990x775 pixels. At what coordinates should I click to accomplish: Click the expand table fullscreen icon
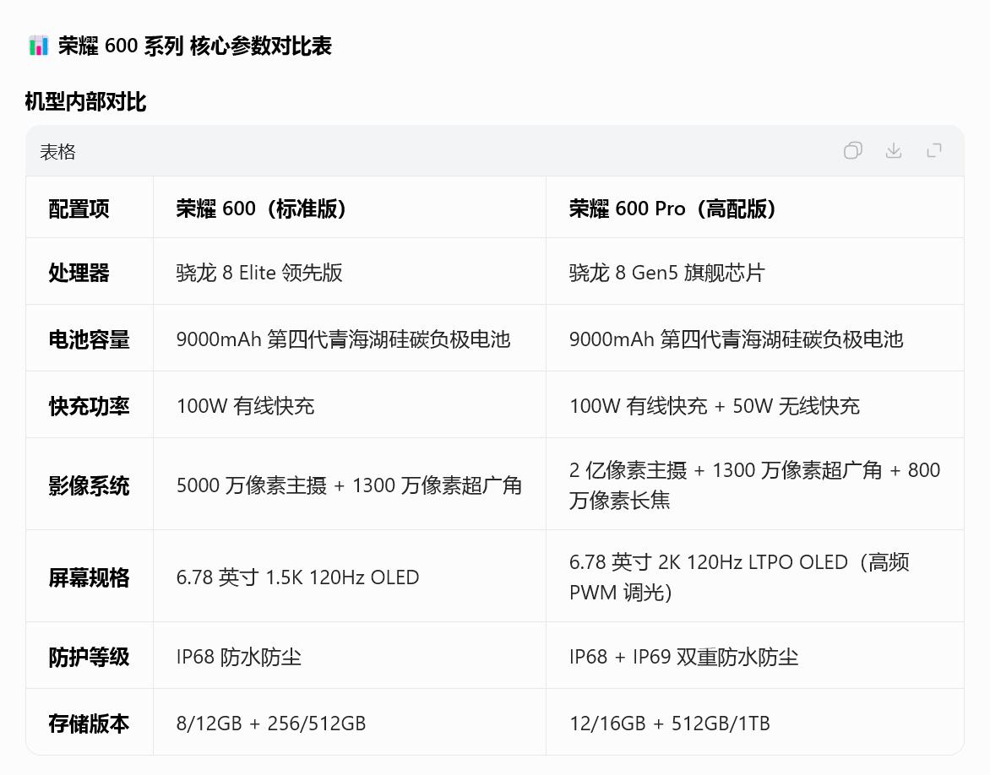pyautogui.click(x=933, y=151)
